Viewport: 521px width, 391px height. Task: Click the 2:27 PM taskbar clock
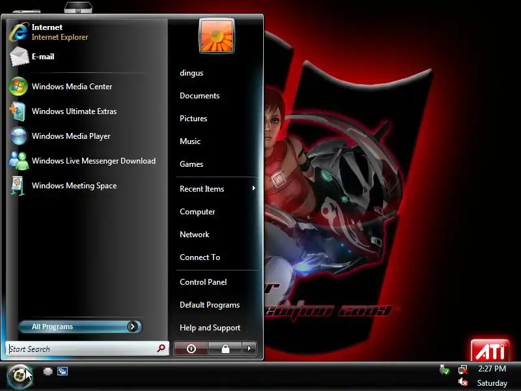pos(492,369)
